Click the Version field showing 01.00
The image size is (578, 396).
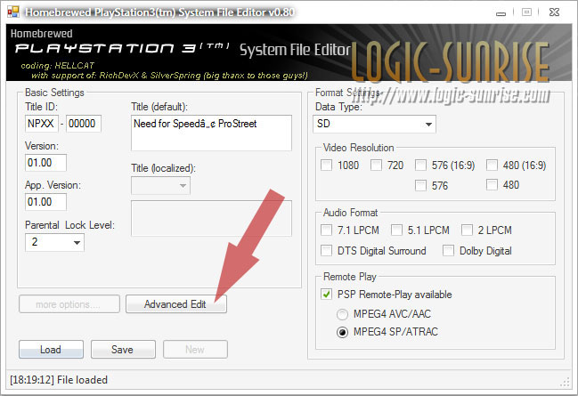click(45, 163)
